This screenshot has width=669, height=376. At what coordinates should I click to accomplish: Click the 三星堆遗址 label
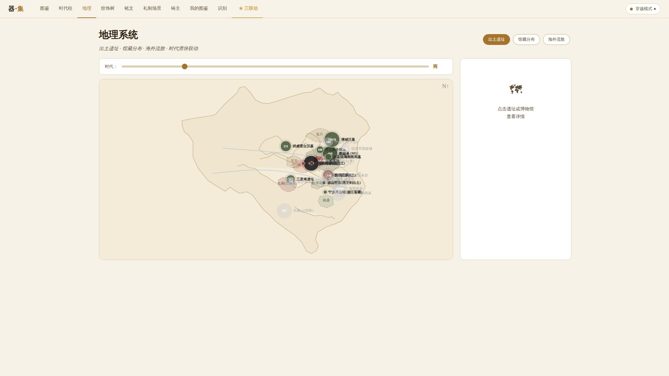(305, 179)
